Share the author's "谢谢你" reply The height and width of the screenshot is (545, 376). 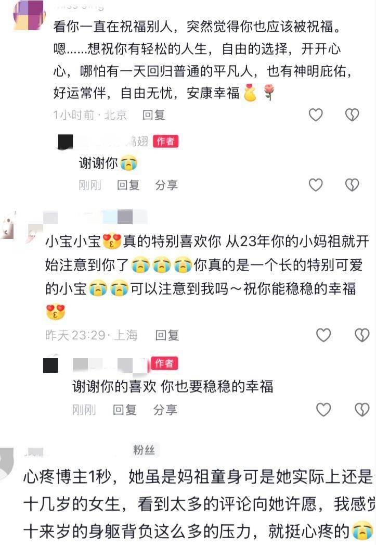point(166,185)
